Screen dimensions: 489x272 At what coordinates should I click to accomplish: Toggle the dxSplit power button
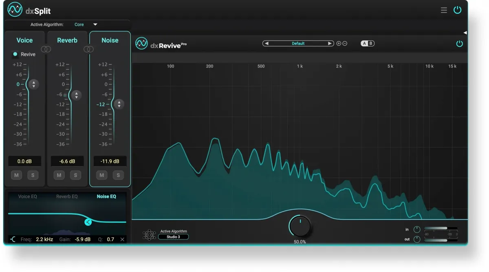pos(458,10)
